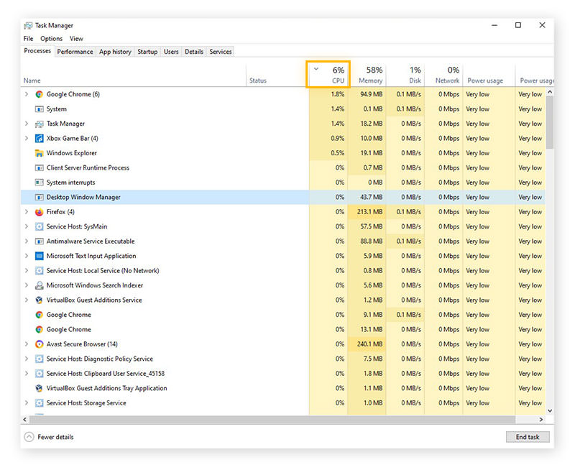Click the vertical scrollbar thumb
Screen dimensions: 575x470
(x=550, y=122)
